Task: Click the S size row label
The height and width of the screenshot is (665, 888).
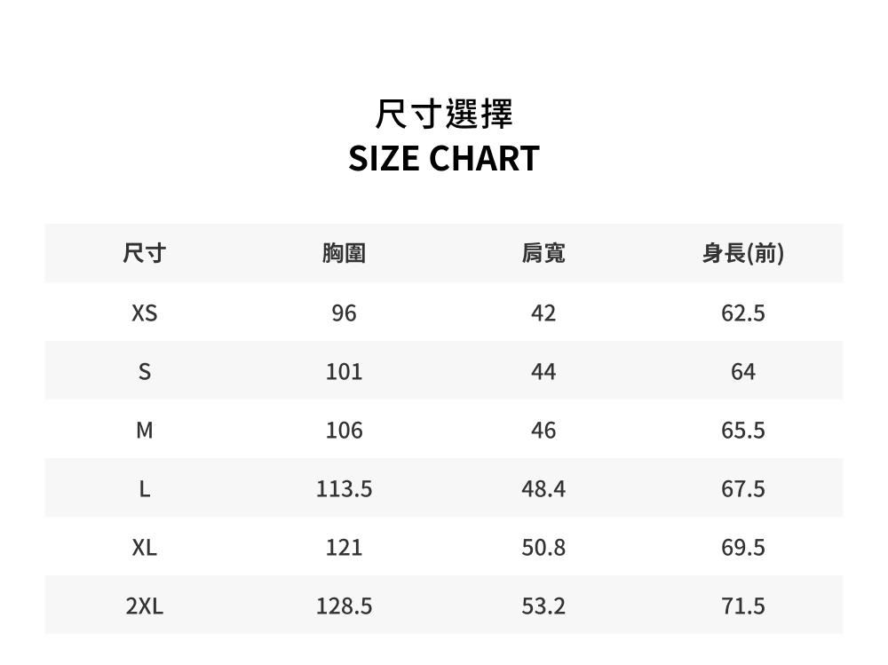Action: tap(144, 372)
